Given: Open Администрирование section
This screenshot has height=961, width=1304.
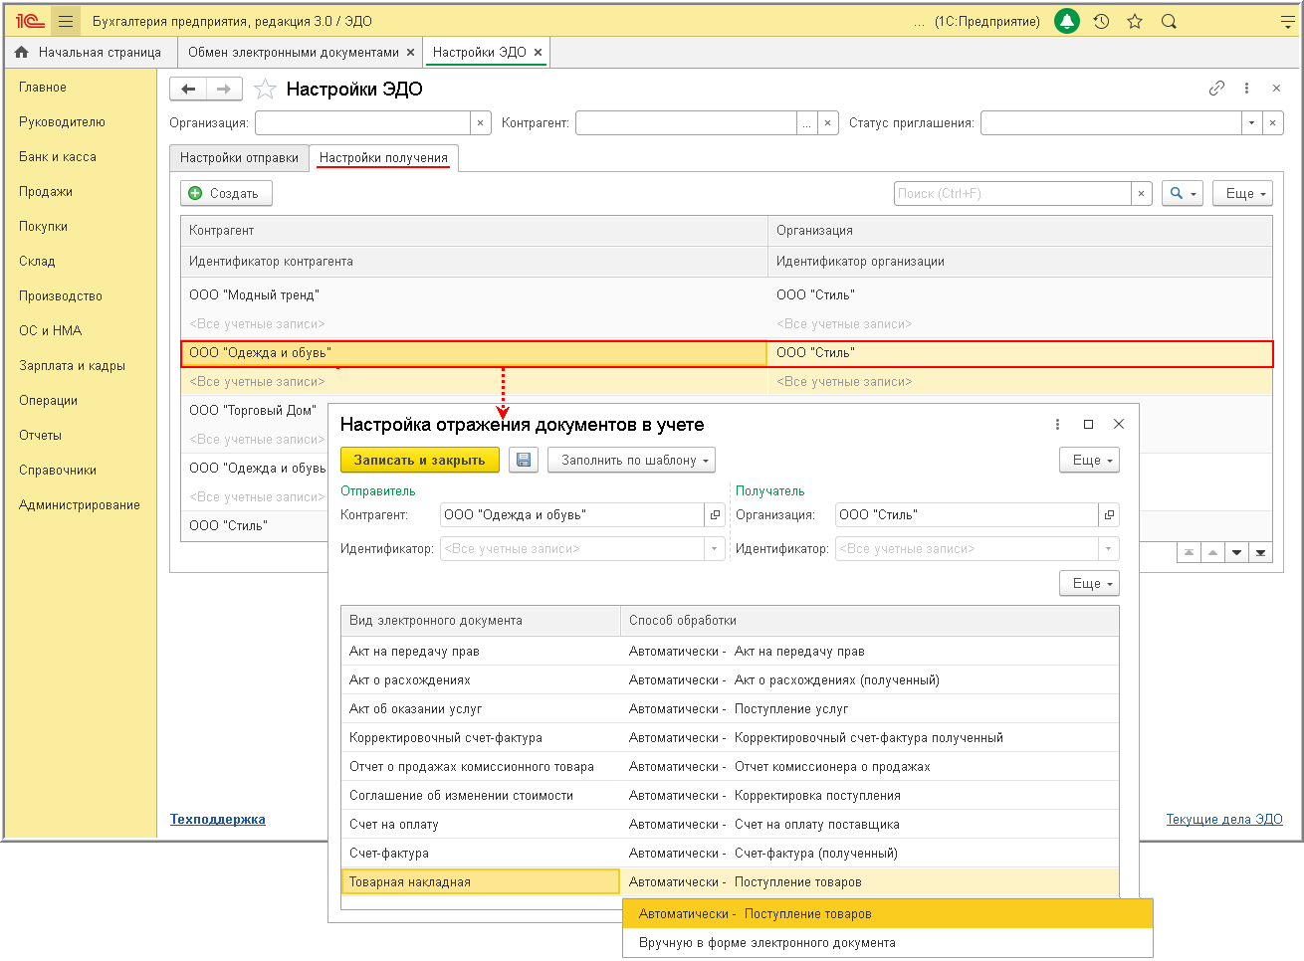Looking at the screenshot, I should pyautogui.click(x=80, y=505).
